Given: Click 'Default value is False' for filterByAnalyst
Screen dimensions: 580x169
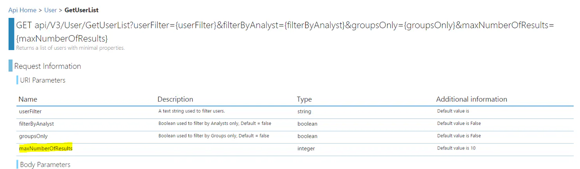Looking at the screenshot, I should point(459,124).
